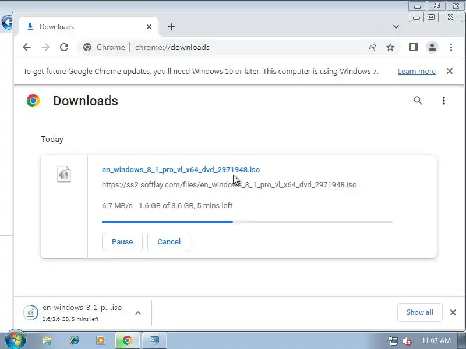Cancel the ISO download

pos(169,241)
